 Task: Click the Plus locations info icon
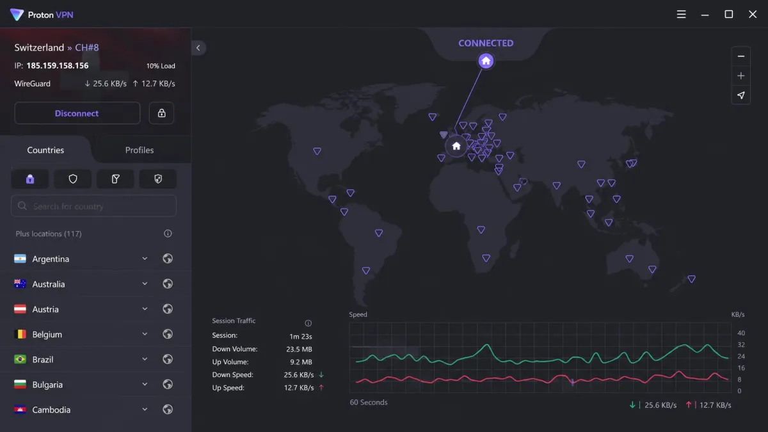coord(168,234)
